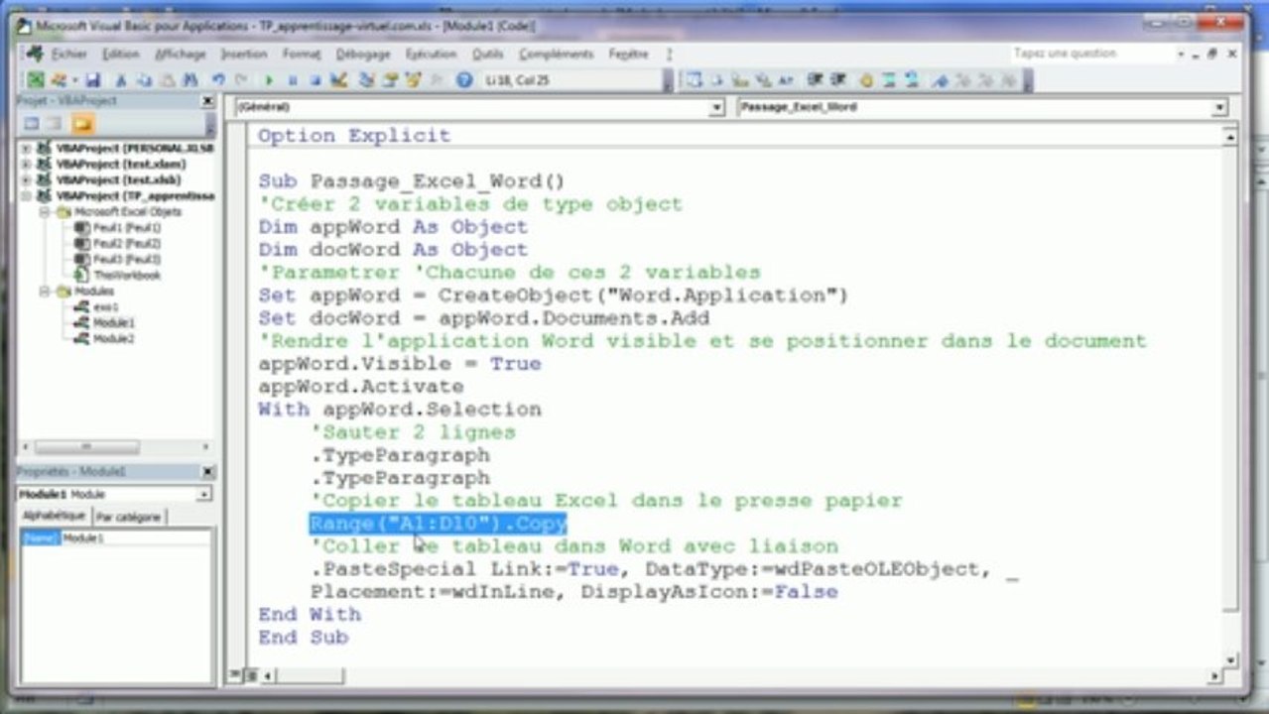Click the Copy icon in toolbar

[x=144, y=80]
